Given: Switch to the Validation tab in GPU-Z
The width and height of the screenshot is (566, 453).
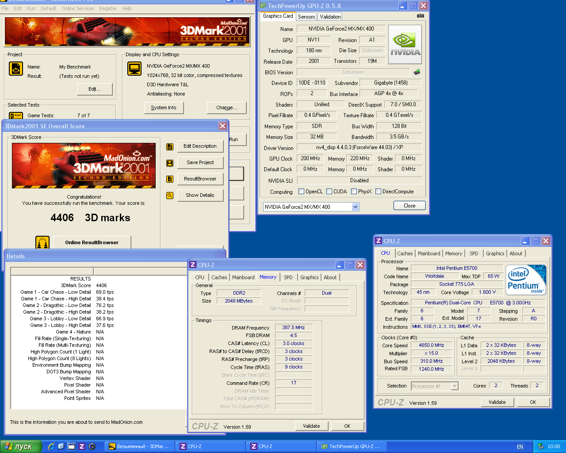Looking at the screenshot, I should click(330, 16).
